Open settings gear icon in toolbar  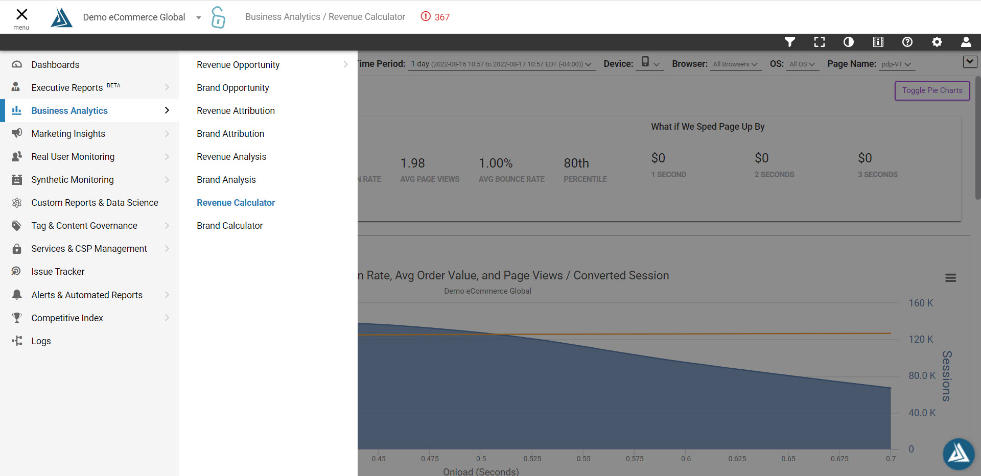937,42
